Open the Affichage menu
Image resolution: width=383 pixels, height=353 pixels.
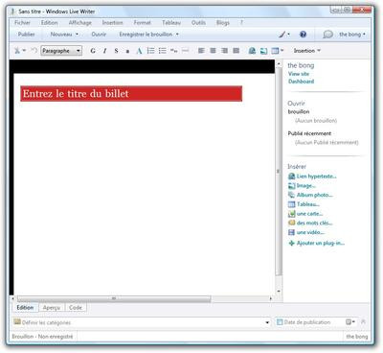click(x=80, y=23)
